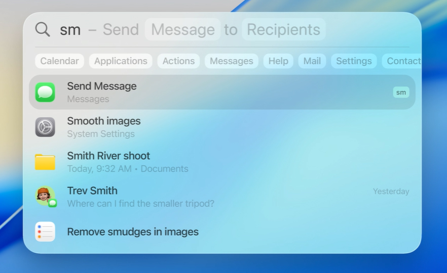
Task: Open Remove smudges in images reminder
Action: tap(222, 232)
